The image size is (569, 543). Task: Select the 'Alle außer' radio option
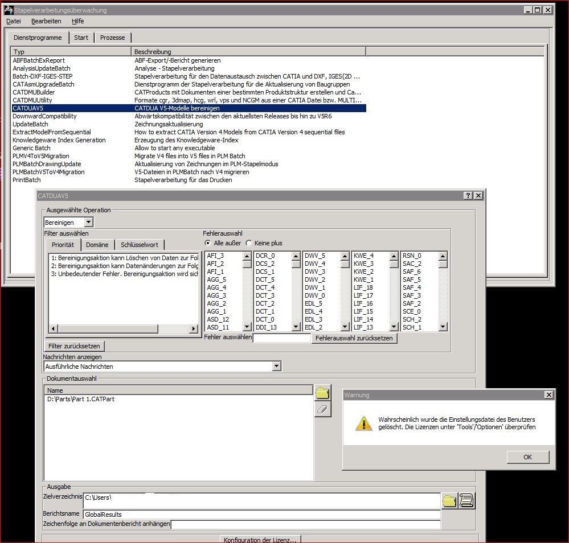[207, 243]
